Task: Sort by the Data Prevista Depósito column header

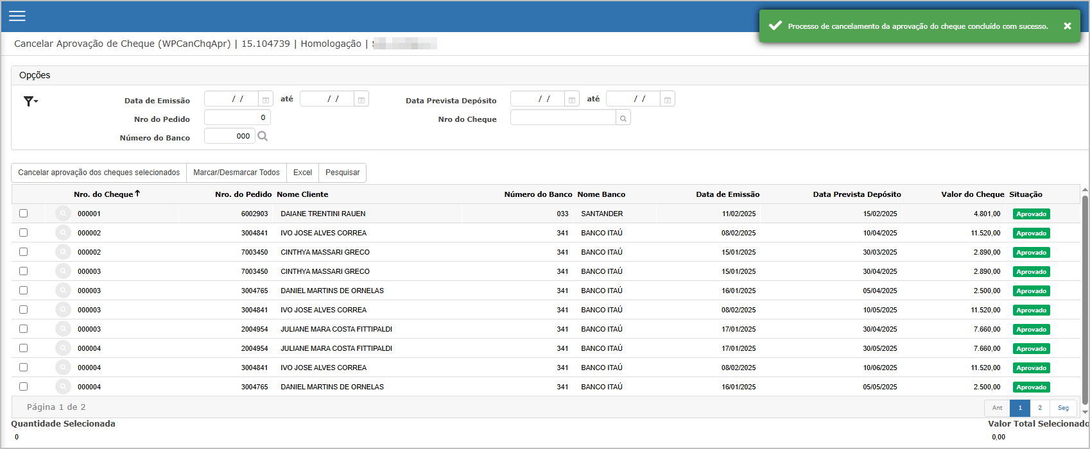Action: click(x=857, y=194)
